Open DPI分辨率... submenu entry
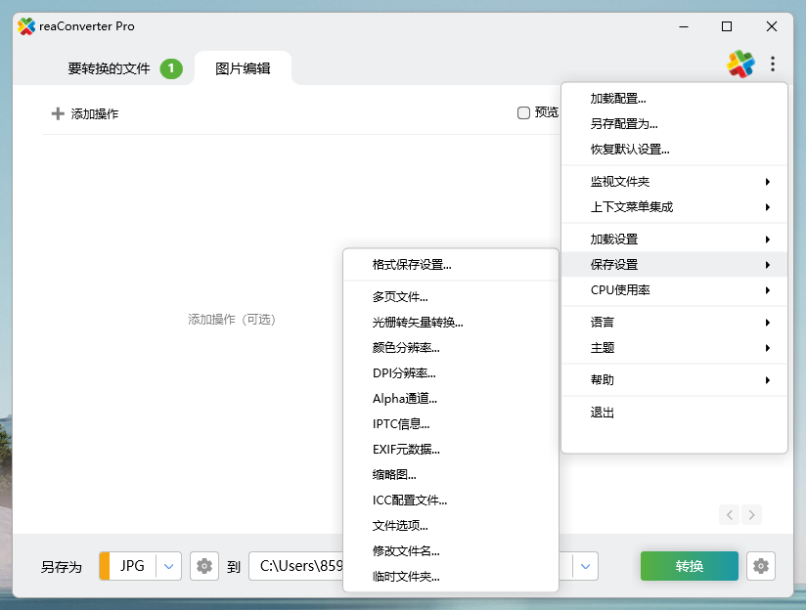This screenshot has height=610, width=806. tap(451, 373)
